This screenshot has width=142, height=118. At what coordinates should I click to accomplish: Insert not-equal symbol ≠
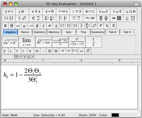coord(50,26)
